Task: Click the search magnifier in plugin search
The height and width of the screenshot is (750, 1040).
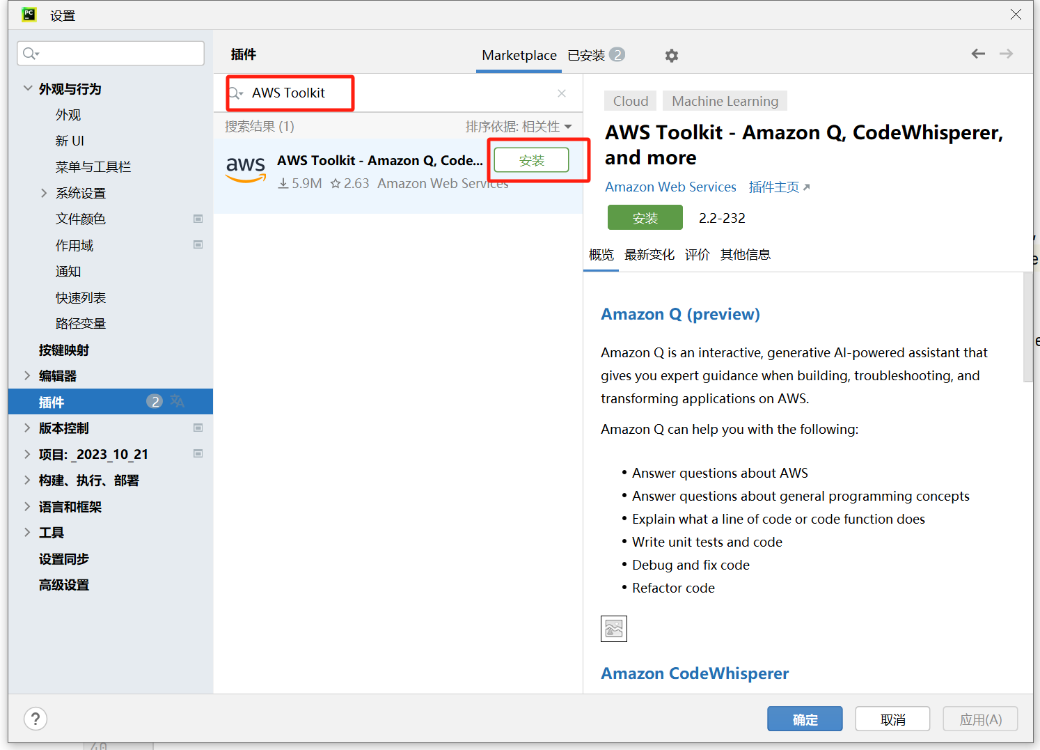Action: click(x=236, y=93)
